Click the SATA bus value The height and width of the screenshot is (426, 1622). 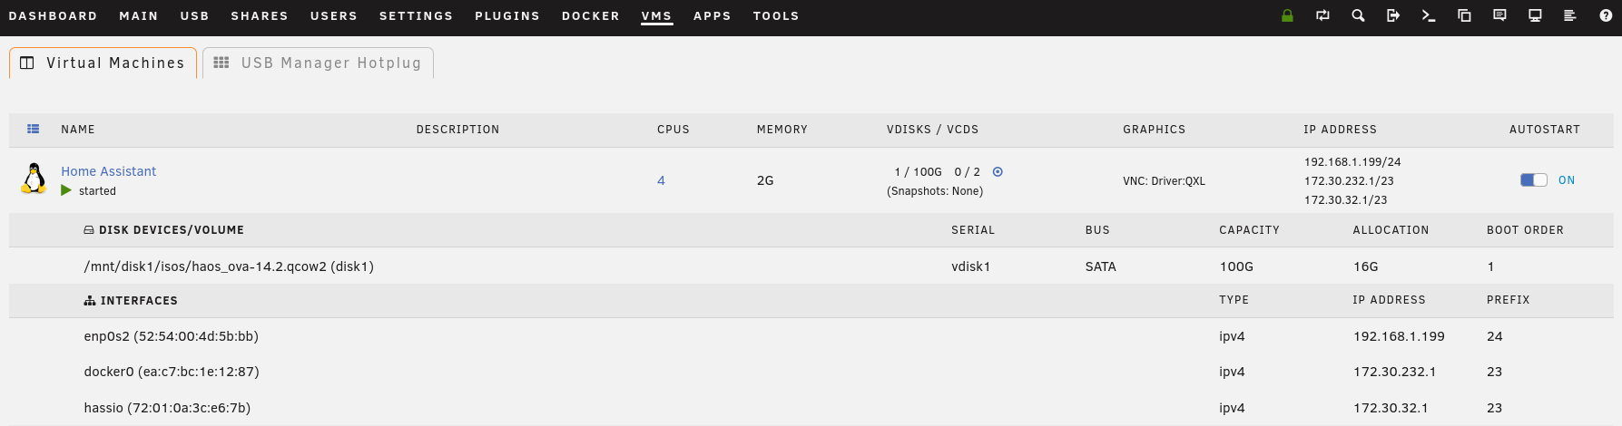1100,266
